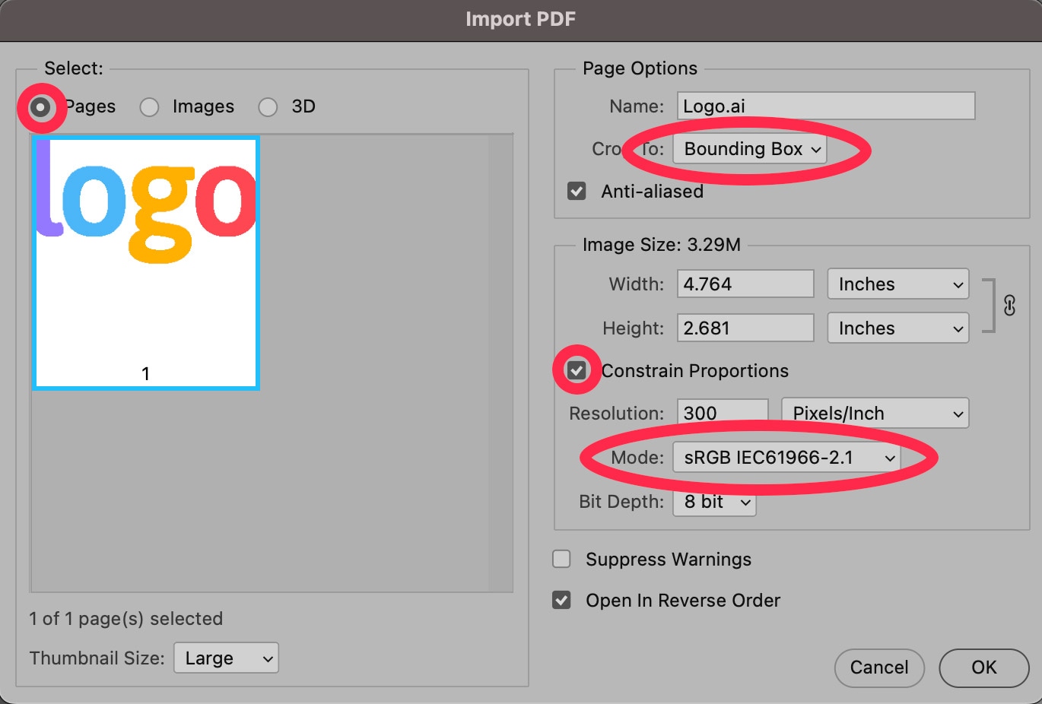1042x704 pixels.
Task: Select the logo page 1 thumbnail
Action: 146,263
